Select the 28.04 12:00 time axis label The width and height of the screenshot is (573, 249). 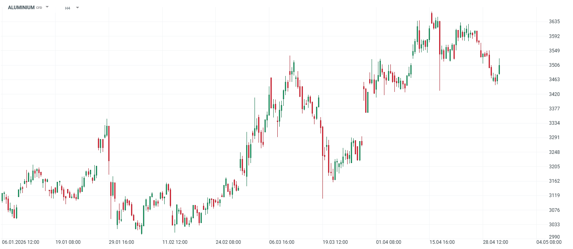495,242
